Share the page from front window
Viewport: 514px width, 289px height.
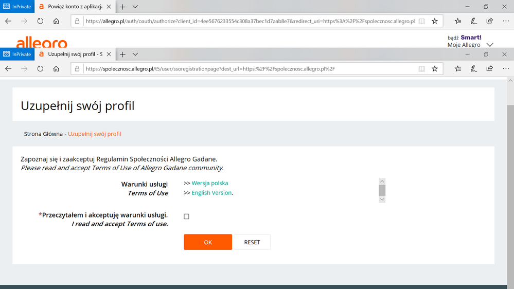[x=489, y=68]
